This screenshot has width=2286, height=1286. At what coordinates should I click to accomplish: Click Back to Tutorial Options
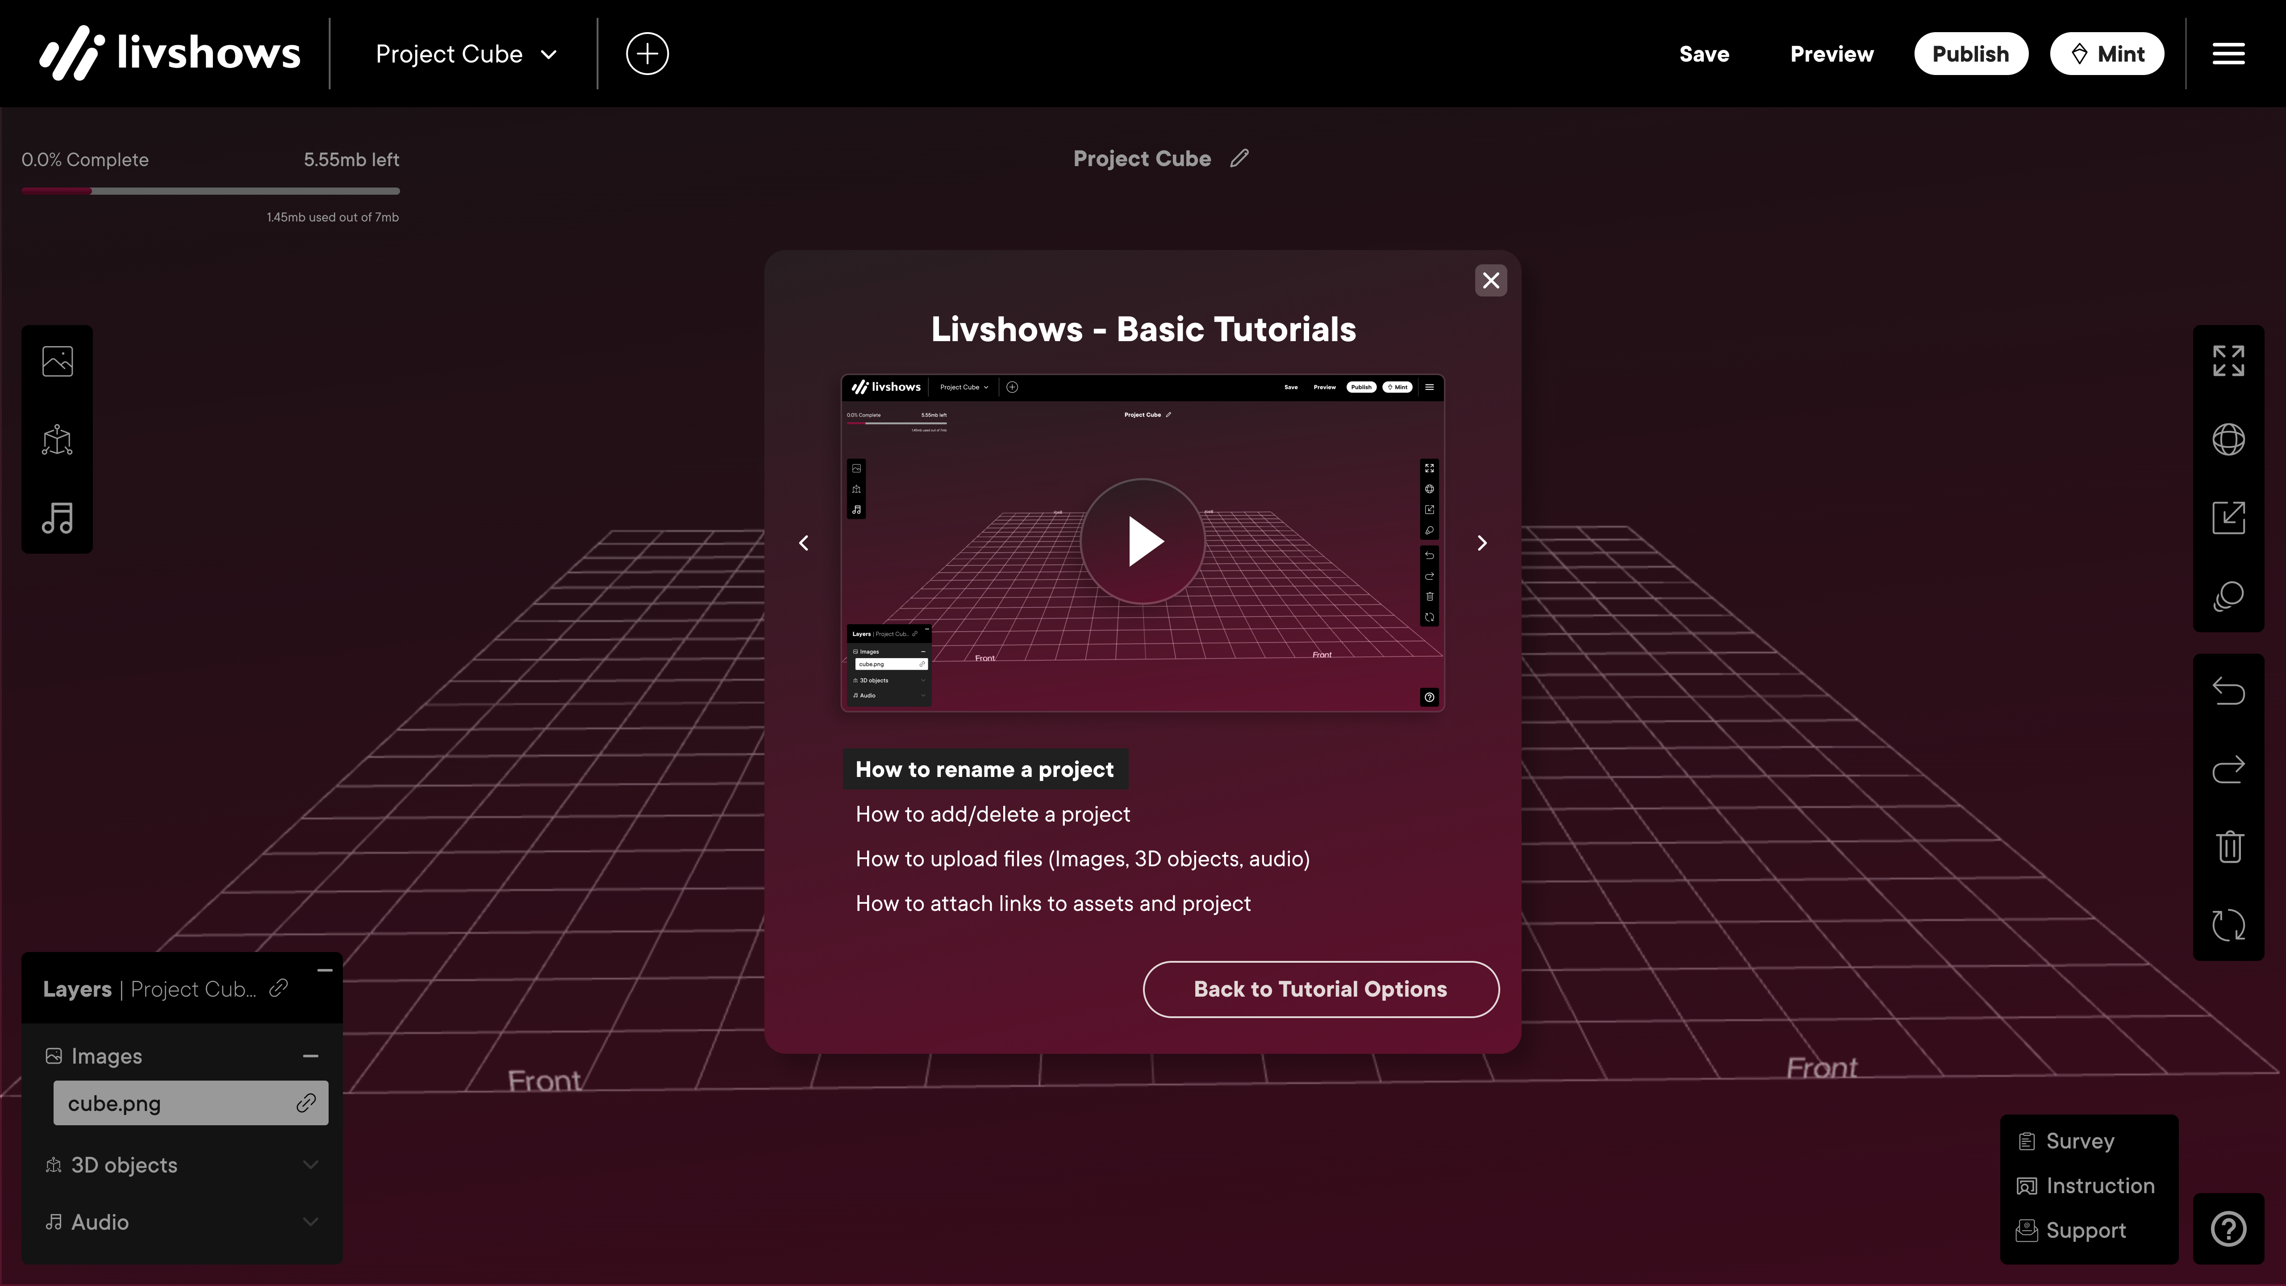pos(1321,989)
